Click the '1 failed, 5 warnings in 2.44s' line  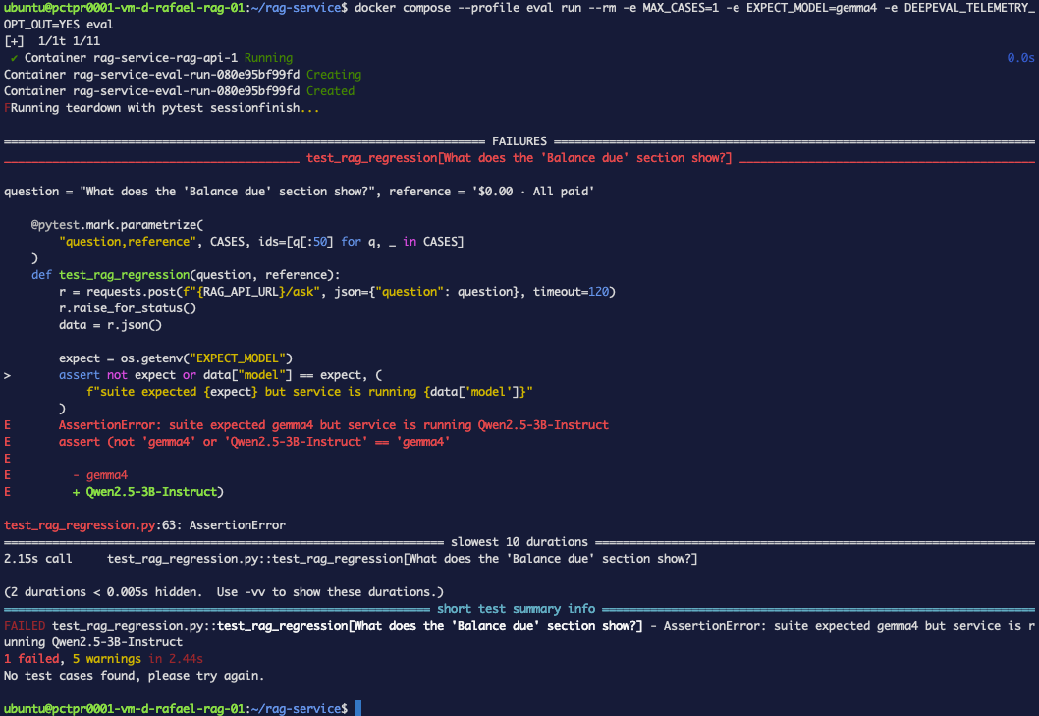pyautogui.click(x=103, y=659)
